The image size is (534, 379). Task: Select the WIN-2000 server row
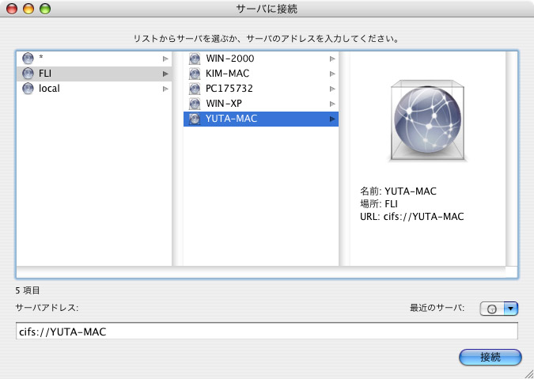tap(261, 59)
